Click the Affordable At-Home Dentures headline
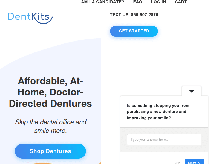 [x=50, y=92]
